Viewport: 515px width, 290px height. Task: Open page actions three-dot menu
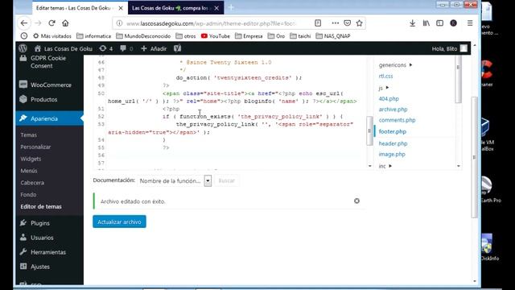pos(335,23)
